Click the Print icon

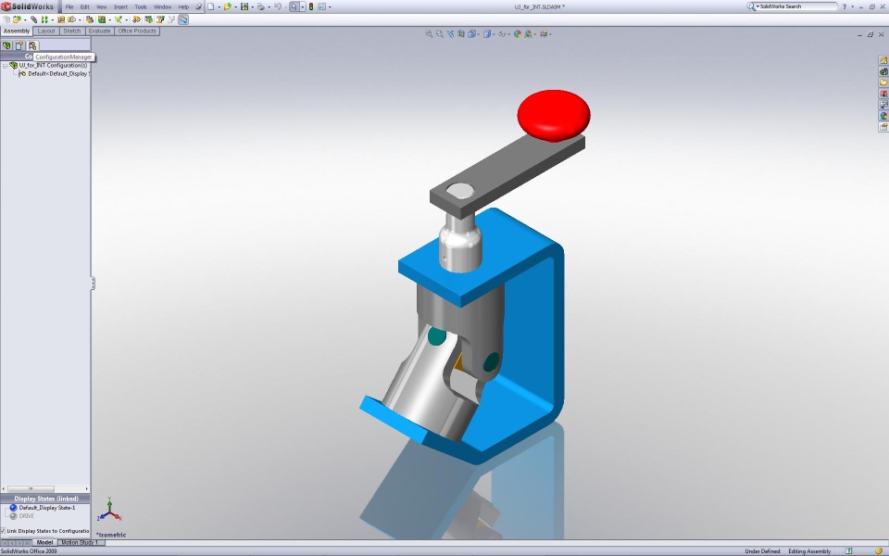(x=261, y=6)
